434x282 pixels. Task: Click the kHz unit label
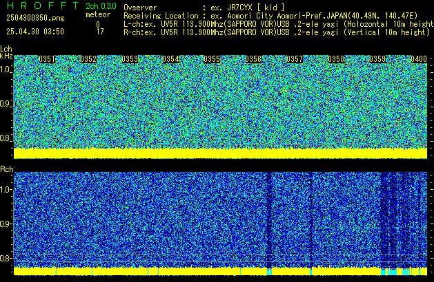point(6,56)
